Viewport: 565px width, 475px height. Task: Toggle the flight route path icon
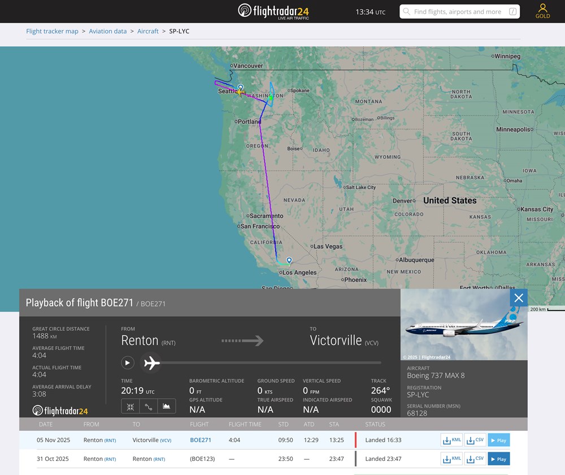click(x=148, y=406)
